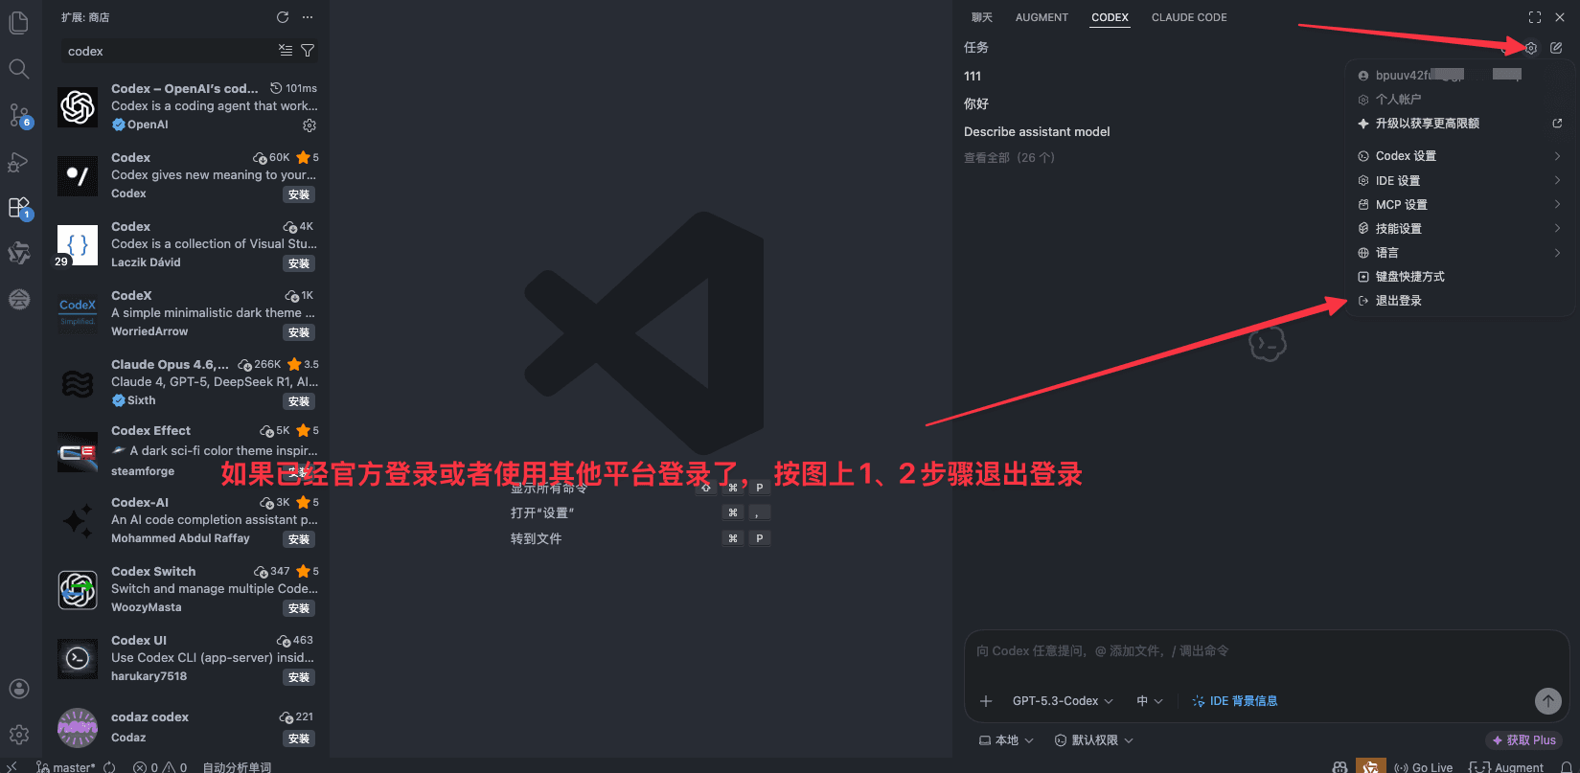The image size is (1580, 773).
Task: Open task named 111
Action: click(973, 77)
